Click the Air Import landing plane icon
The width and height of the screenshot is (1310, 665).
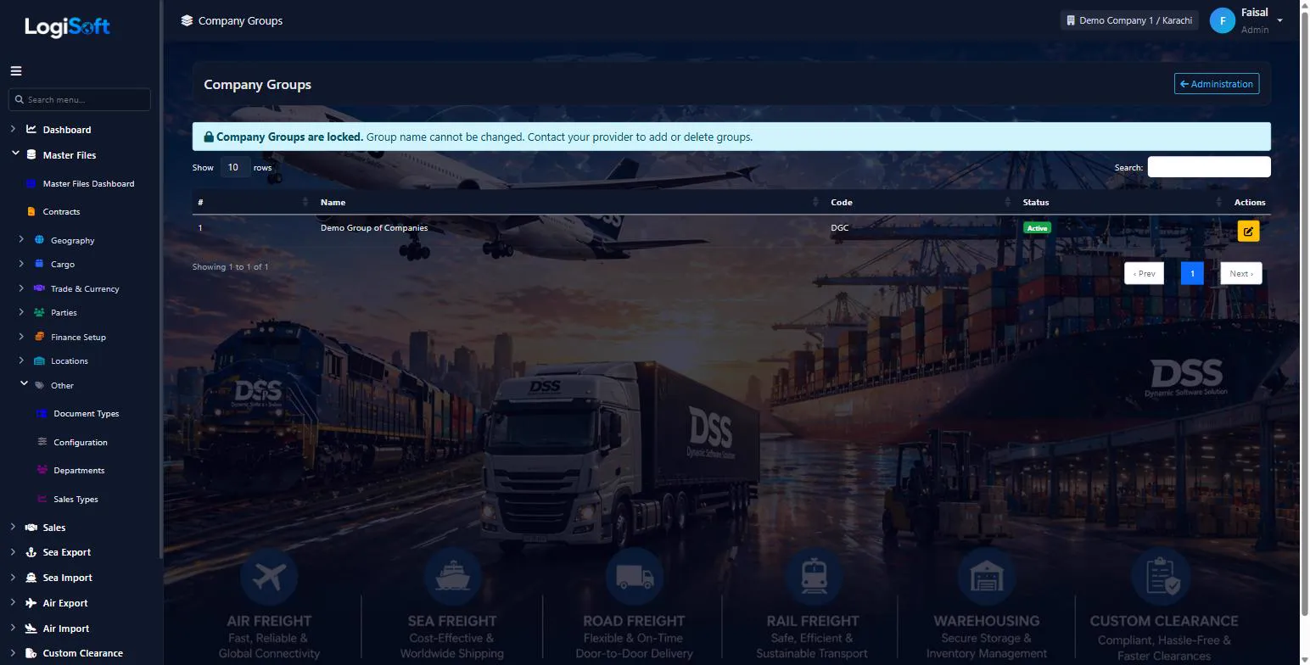click(31, 629)
